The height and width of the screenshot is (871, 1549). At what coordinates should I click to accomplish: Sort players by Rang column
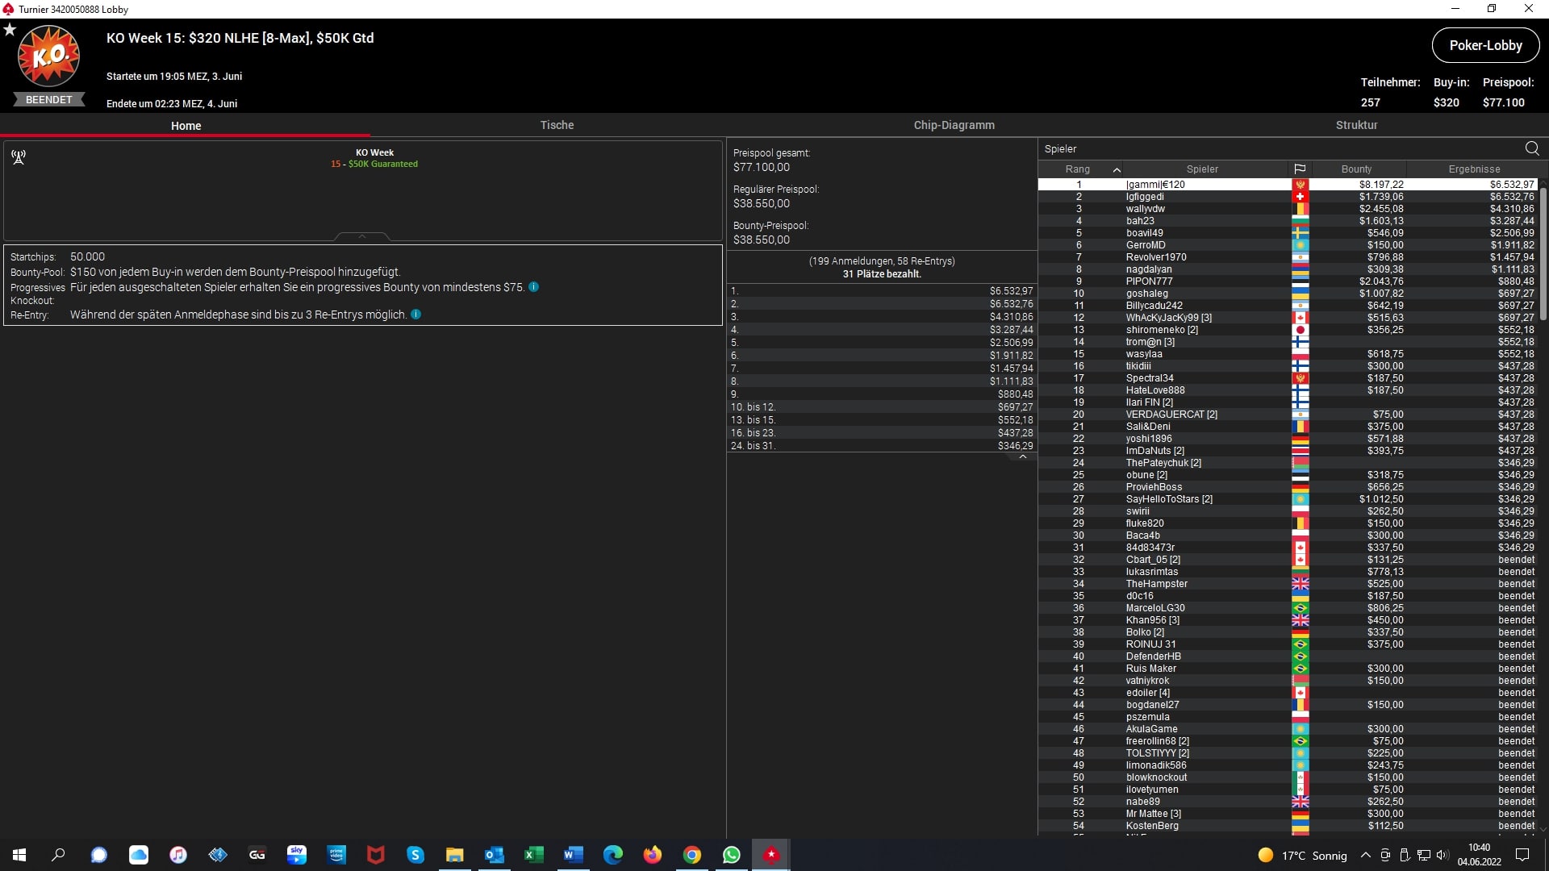coord(1078,169)
